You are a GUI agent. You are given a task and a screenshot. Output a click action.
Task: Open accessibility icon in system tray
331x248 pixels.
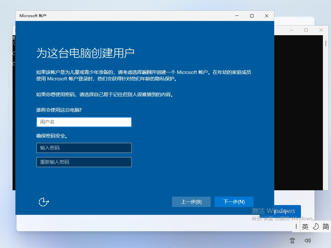292,240
